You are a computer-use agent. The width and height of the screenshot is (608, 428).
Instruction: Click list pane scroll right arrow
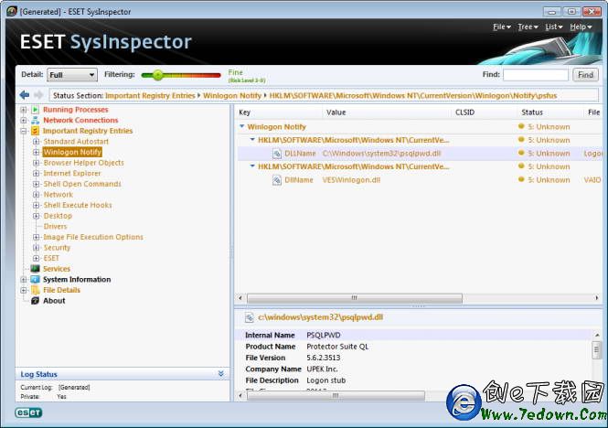click(596, 298)
